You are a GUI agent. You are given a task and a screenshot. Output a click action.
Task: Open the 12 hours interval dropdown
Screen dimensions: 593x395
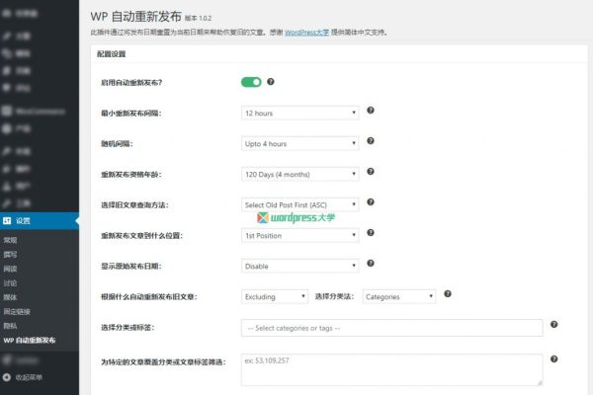click(301, 114)
